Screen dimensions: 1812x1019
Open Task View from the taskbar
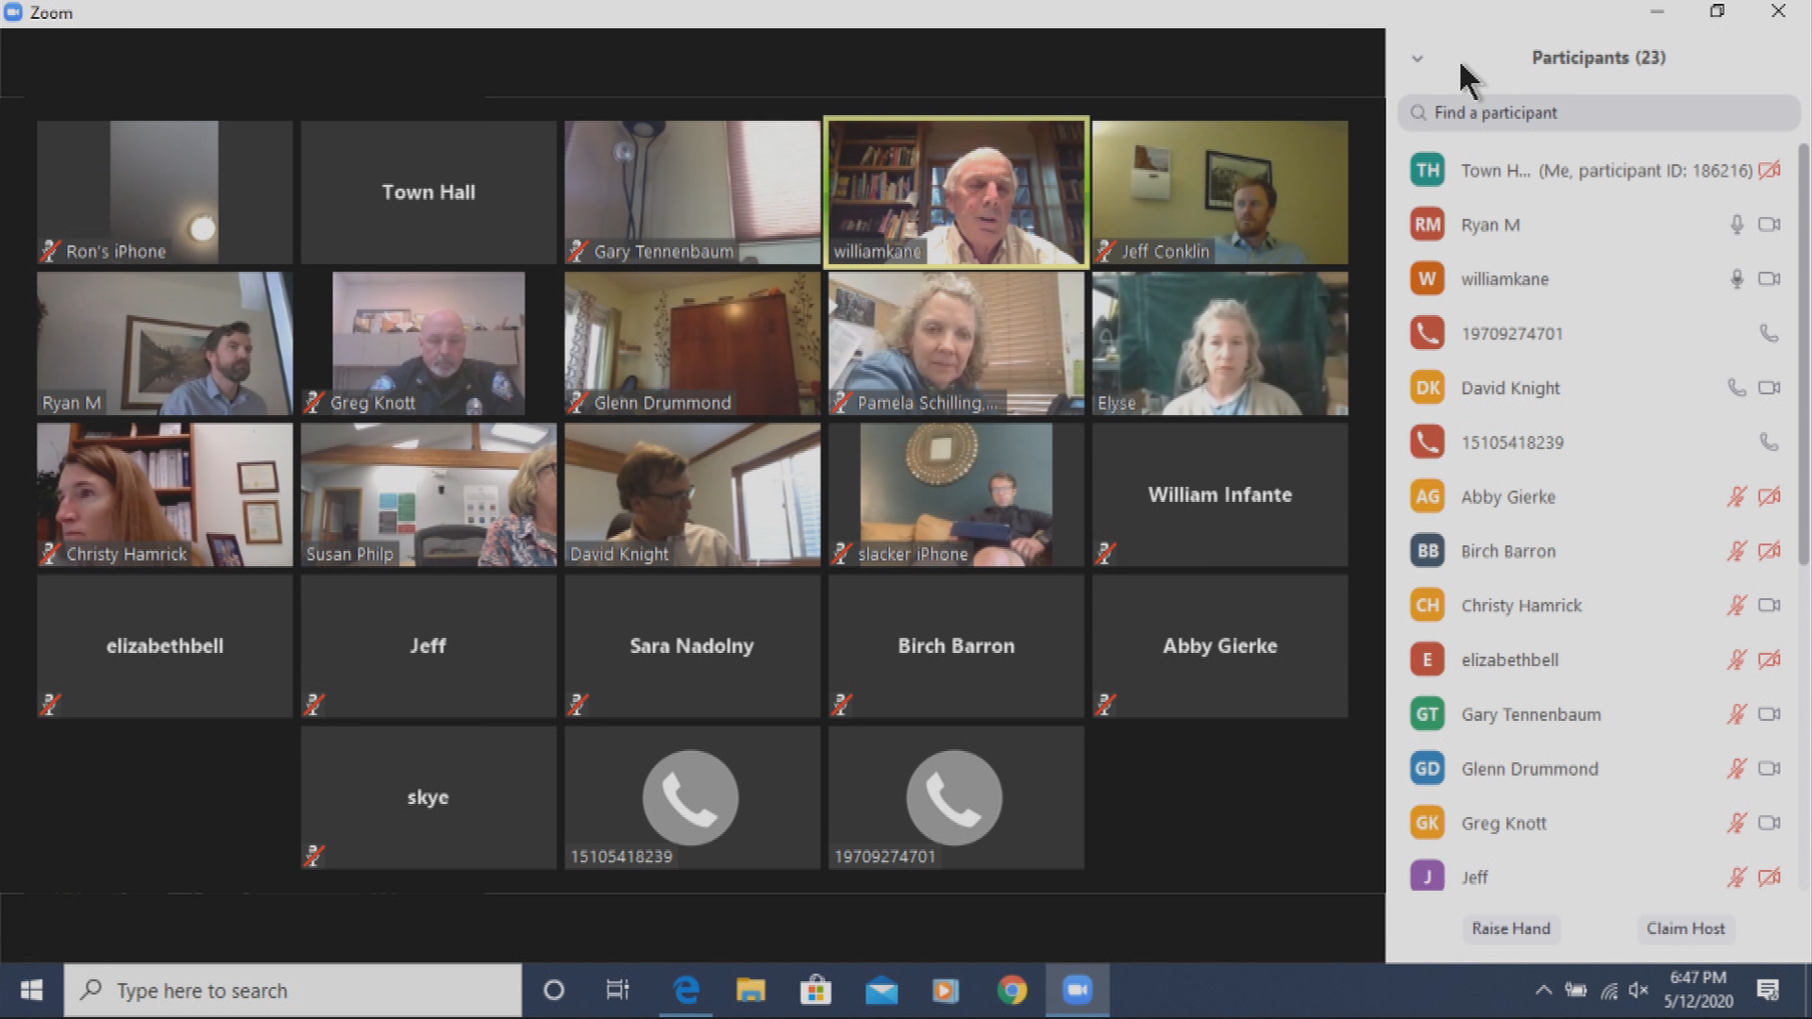point(617,991)
